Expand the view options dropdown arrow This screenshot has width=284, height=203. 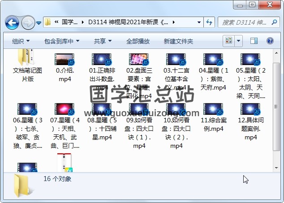pyautogui.click(x=238, y=41)
